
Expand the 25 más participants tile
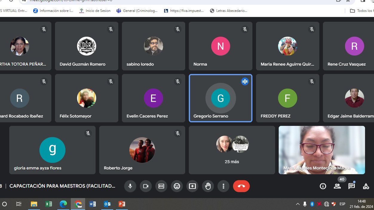point(232,150)
